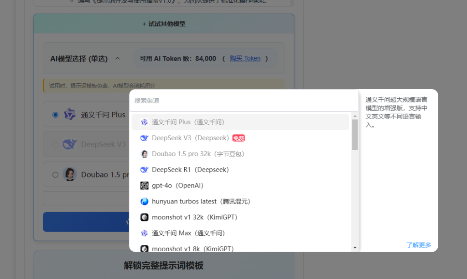Click the model list vertical scrollbar thumb

355,134
